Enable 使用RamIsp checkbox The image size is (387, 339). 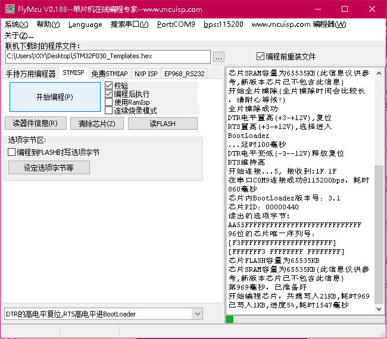click(127, 102)
